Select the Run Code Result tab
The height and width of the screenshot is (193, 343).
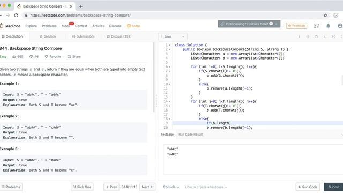191,135
